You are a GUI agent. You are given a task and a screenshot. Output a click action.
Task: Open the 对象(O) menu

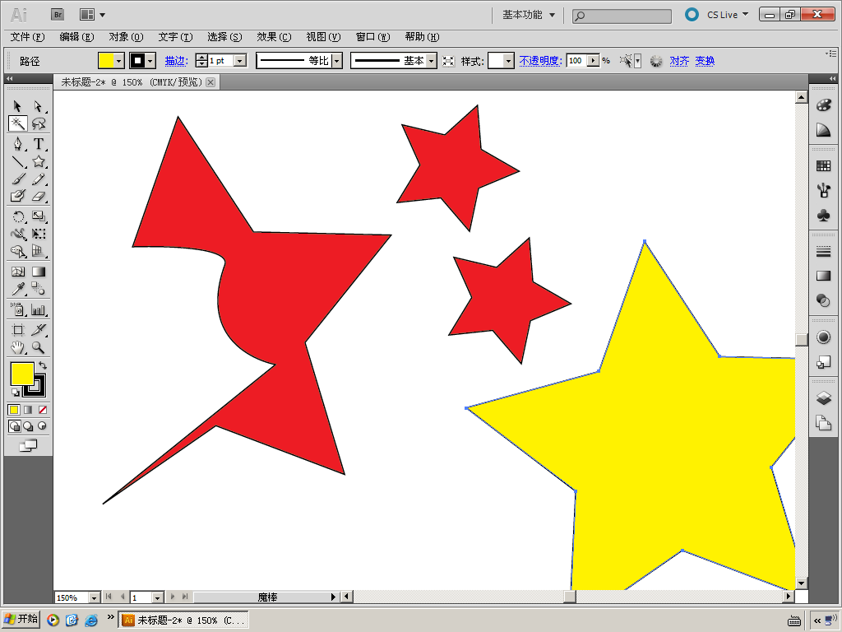pyautogui.click(x=126, y=37)
